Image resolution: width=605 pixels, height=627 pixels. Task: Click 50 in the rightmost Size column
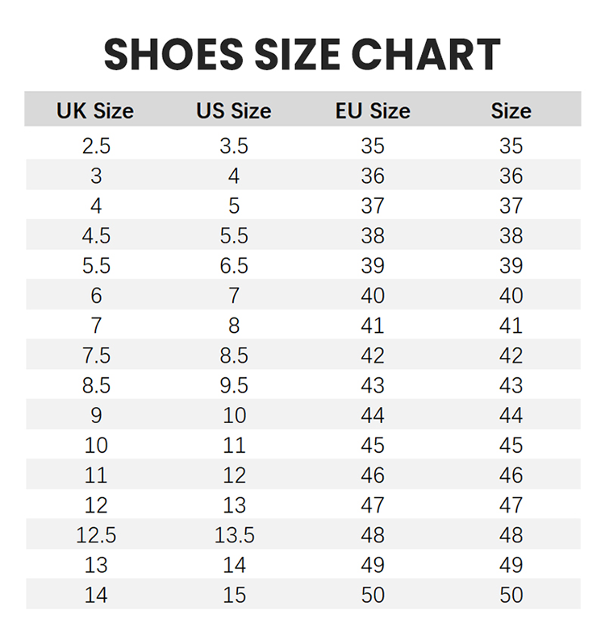(511, 595)
